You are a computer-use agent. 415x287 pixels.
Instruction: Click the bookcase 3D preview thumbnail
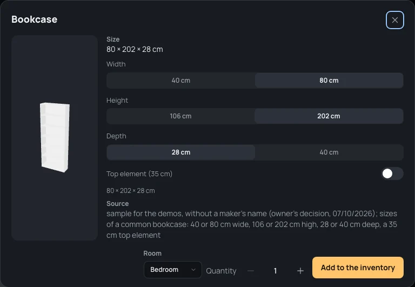[x=55, y=138]
